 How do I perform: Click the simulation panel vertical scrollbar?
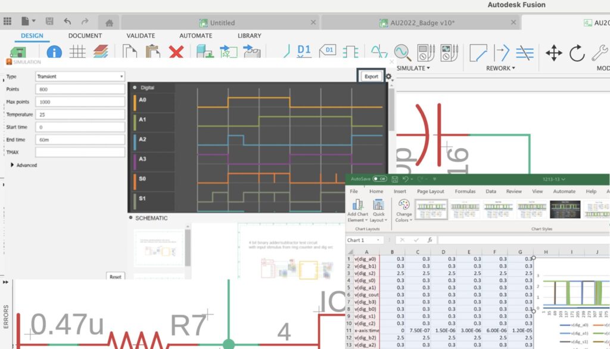(x=391, y=110)
